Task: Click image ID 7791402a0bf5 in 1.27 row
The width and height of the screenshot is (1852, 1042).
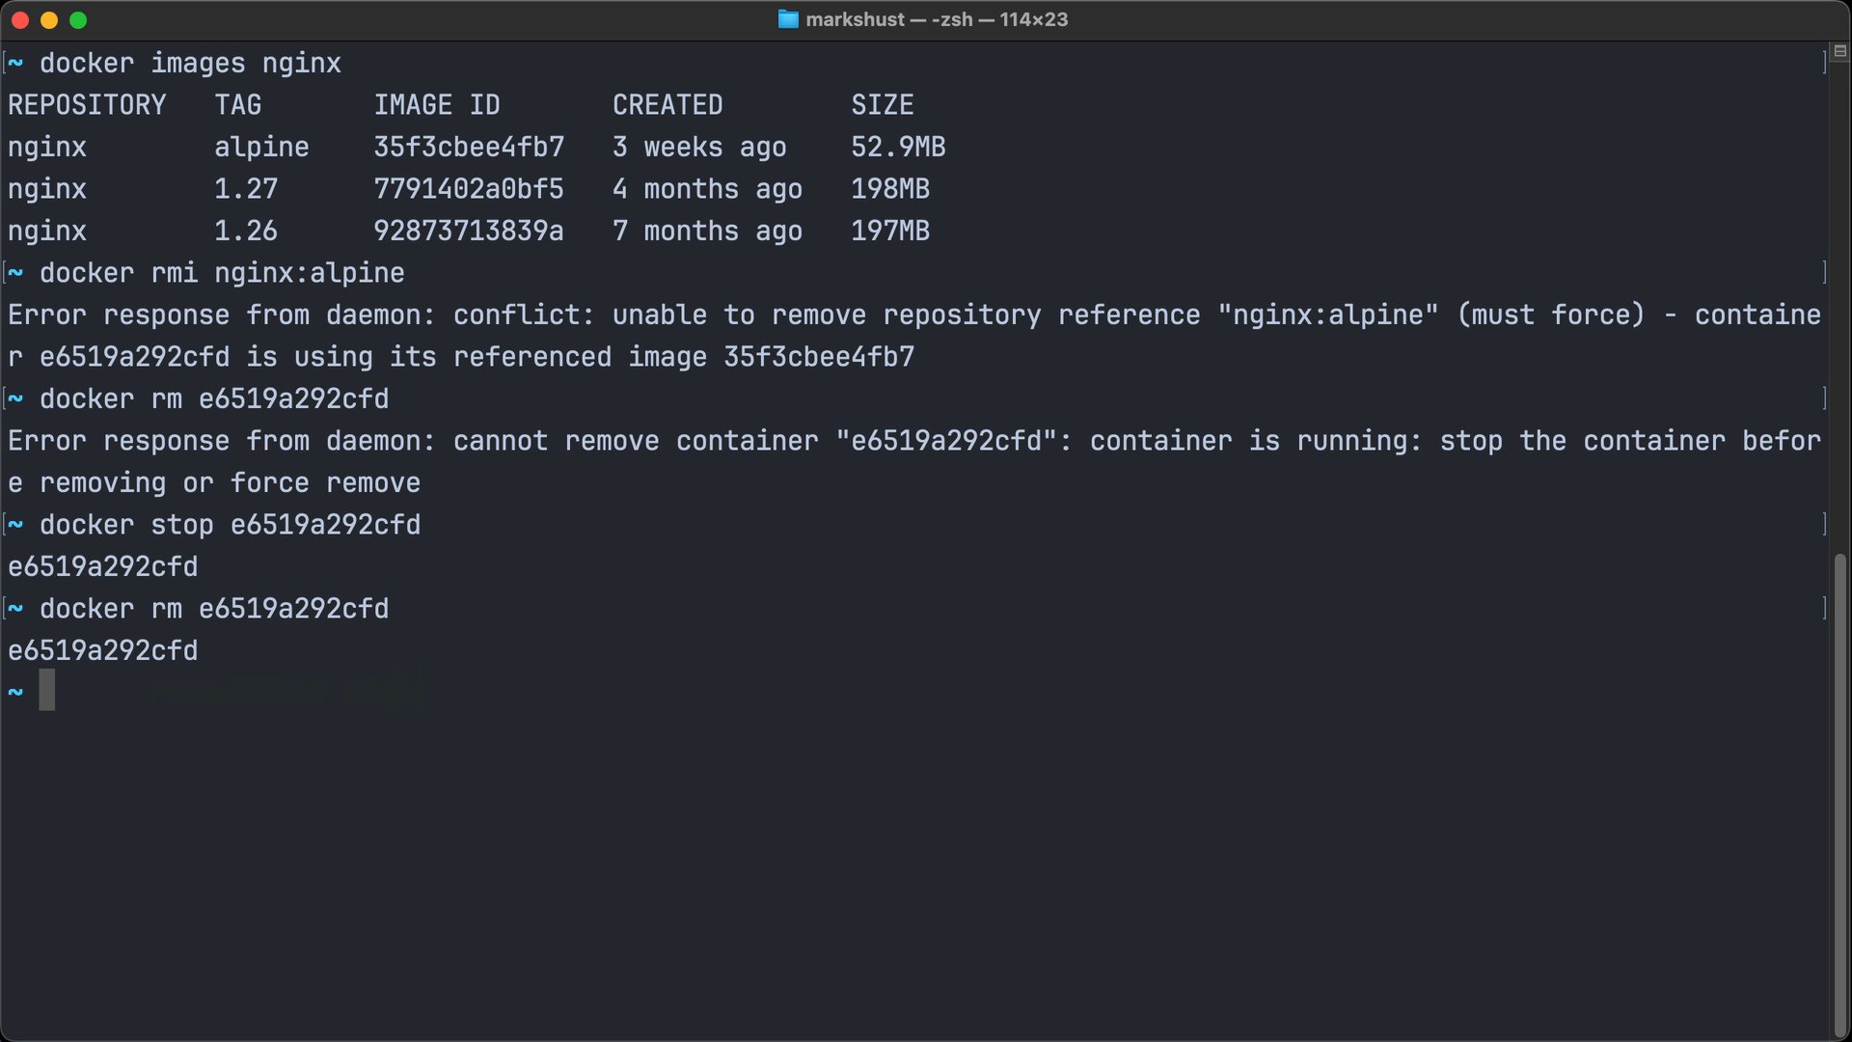Action: click(469, 189)
